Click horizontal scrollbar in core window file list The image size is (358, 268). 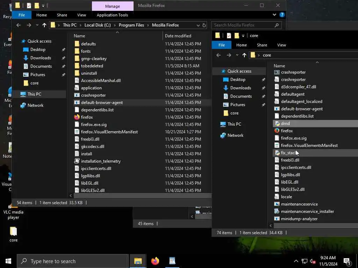click(x=316, y=226)
